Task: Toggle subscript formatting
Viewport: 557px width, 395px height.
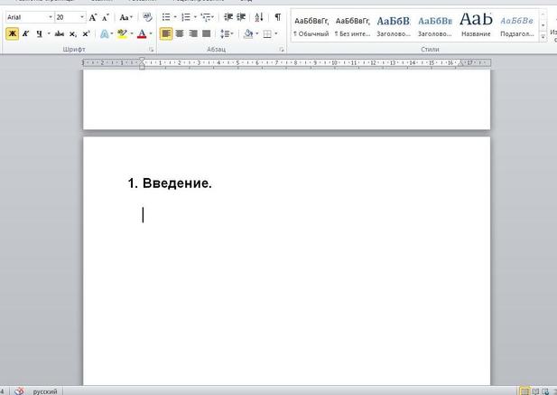Action: (72, 34)
